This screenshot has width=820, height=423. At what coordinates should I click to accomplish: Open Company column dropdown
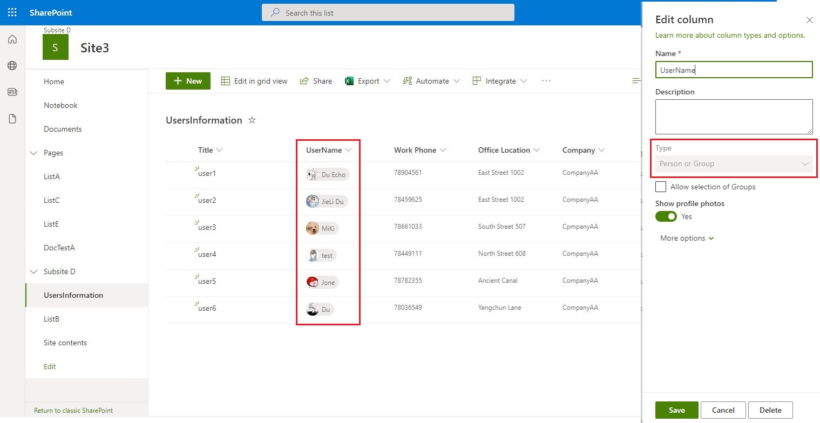601,150
